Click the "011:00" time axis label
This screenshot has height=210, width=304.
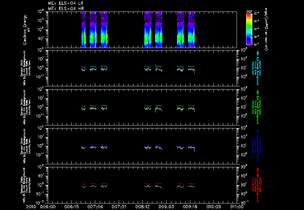[x=237, y=207]
